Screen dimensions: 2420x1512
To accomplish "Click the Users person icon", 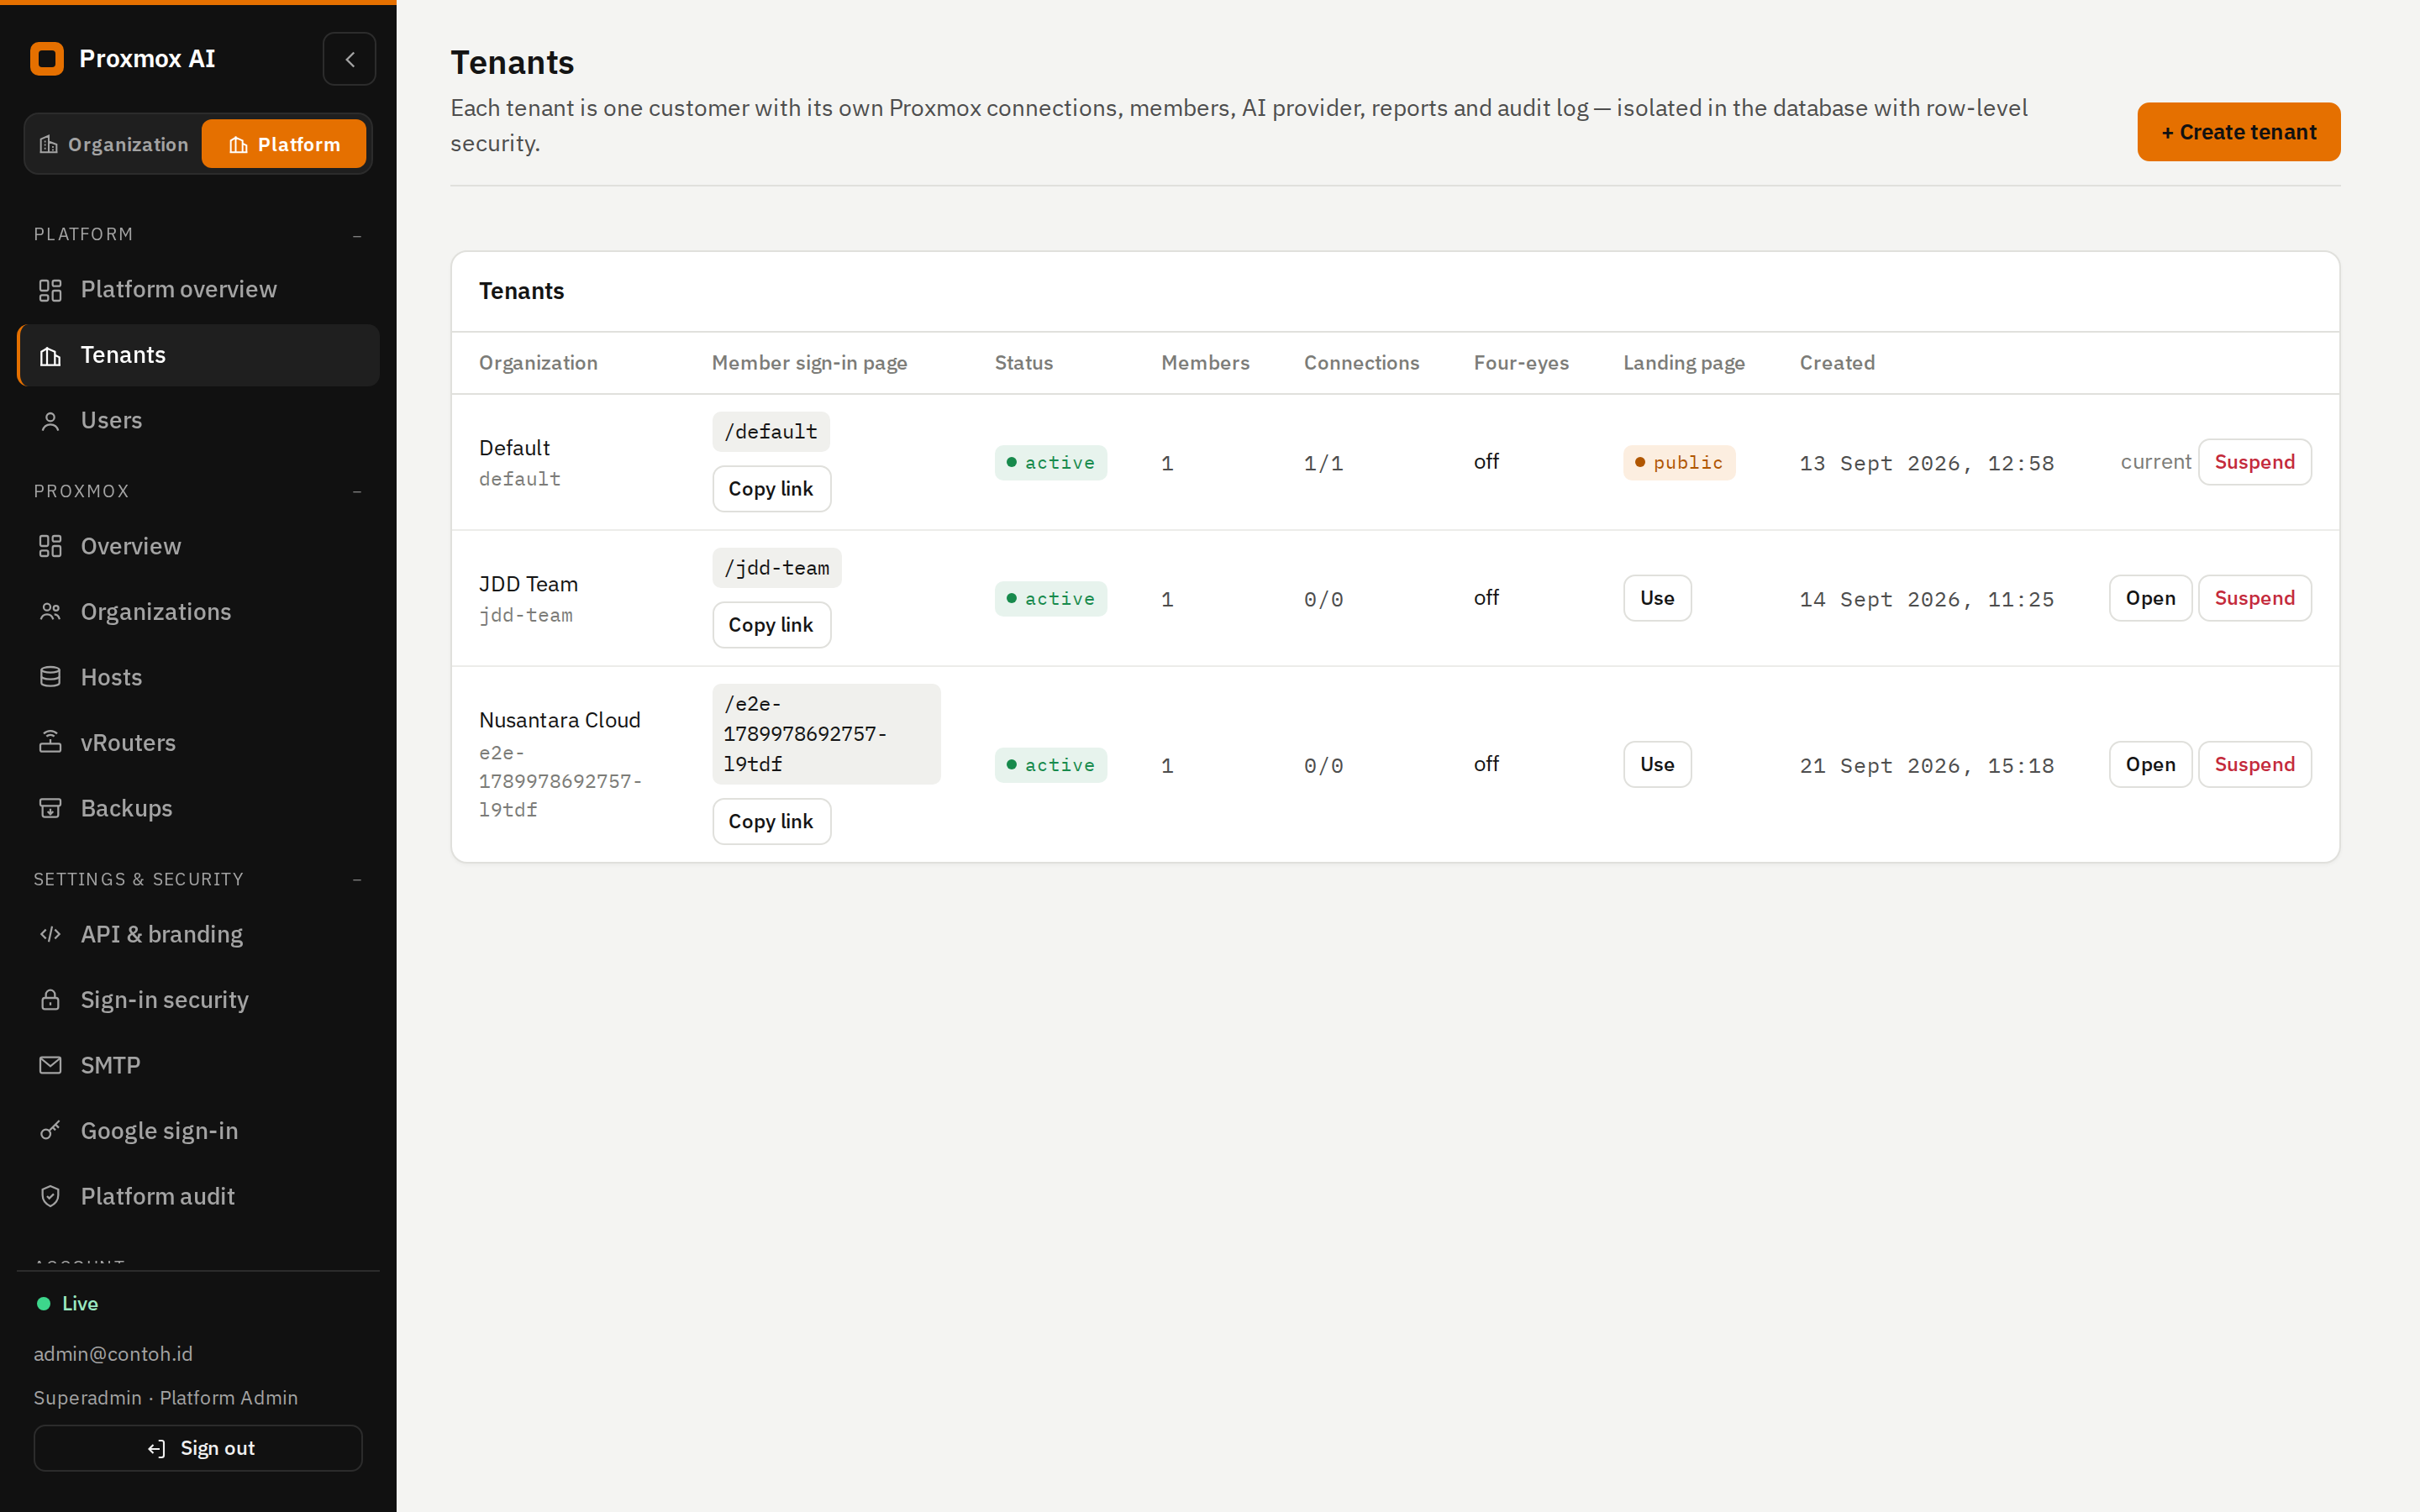I will click(50, 421).
